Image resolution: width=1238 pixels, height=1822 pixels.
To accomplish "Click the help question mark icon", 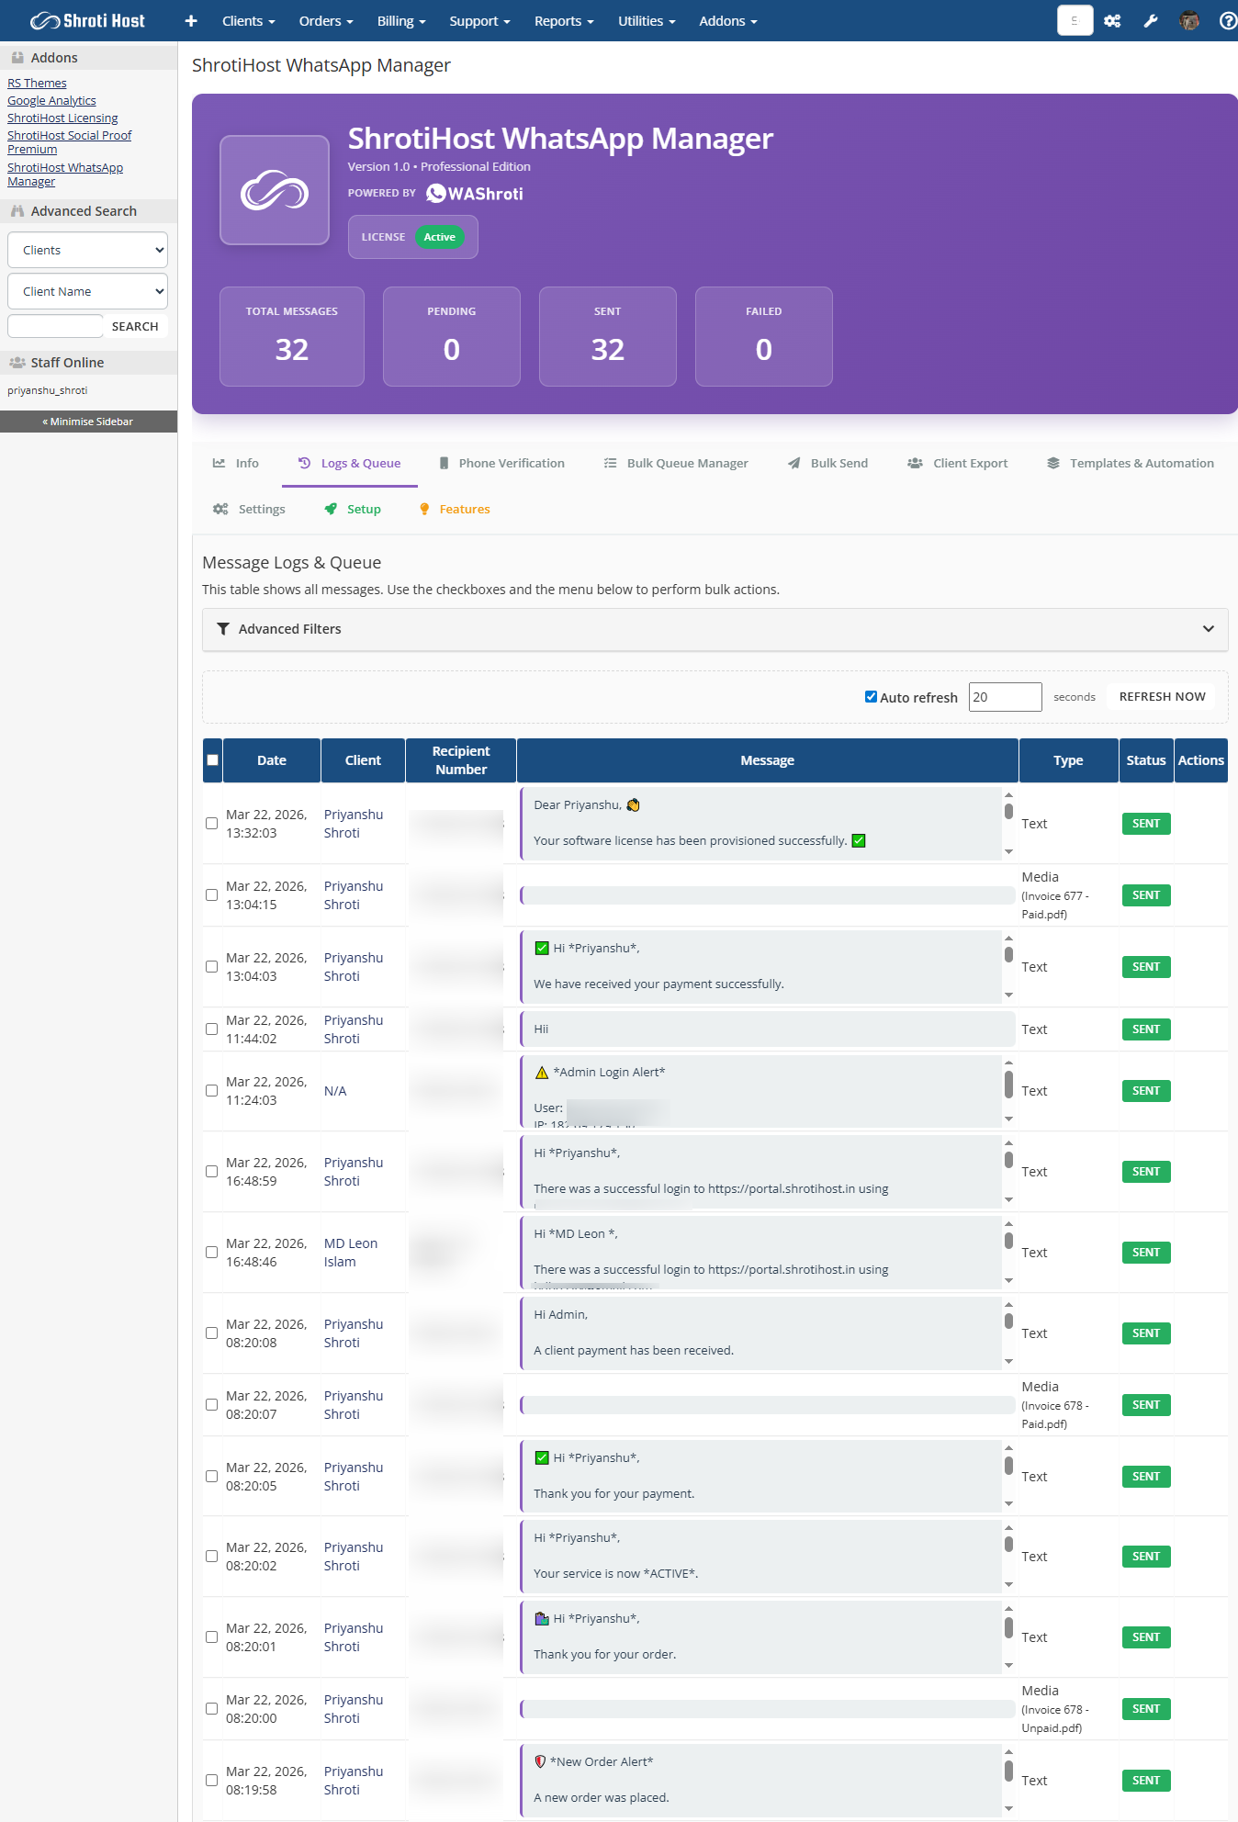I will coord(1228,20).
